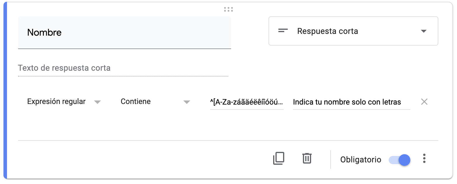Duplicate the Nombre question

click(278, 159)
